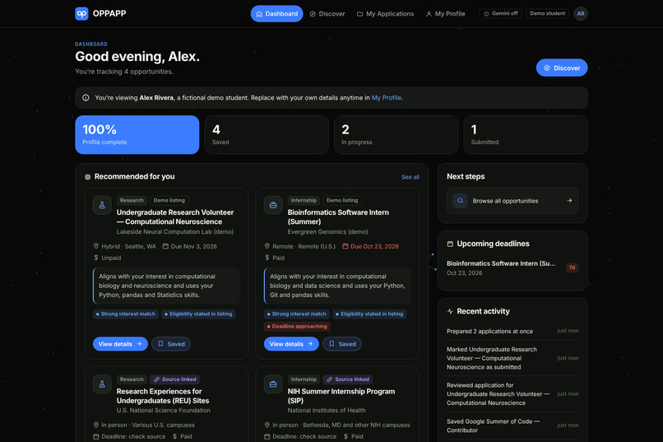Click search icon in Browse all opportunities
This screenshot has height=442, width=663.
click(x=460, y=201)
